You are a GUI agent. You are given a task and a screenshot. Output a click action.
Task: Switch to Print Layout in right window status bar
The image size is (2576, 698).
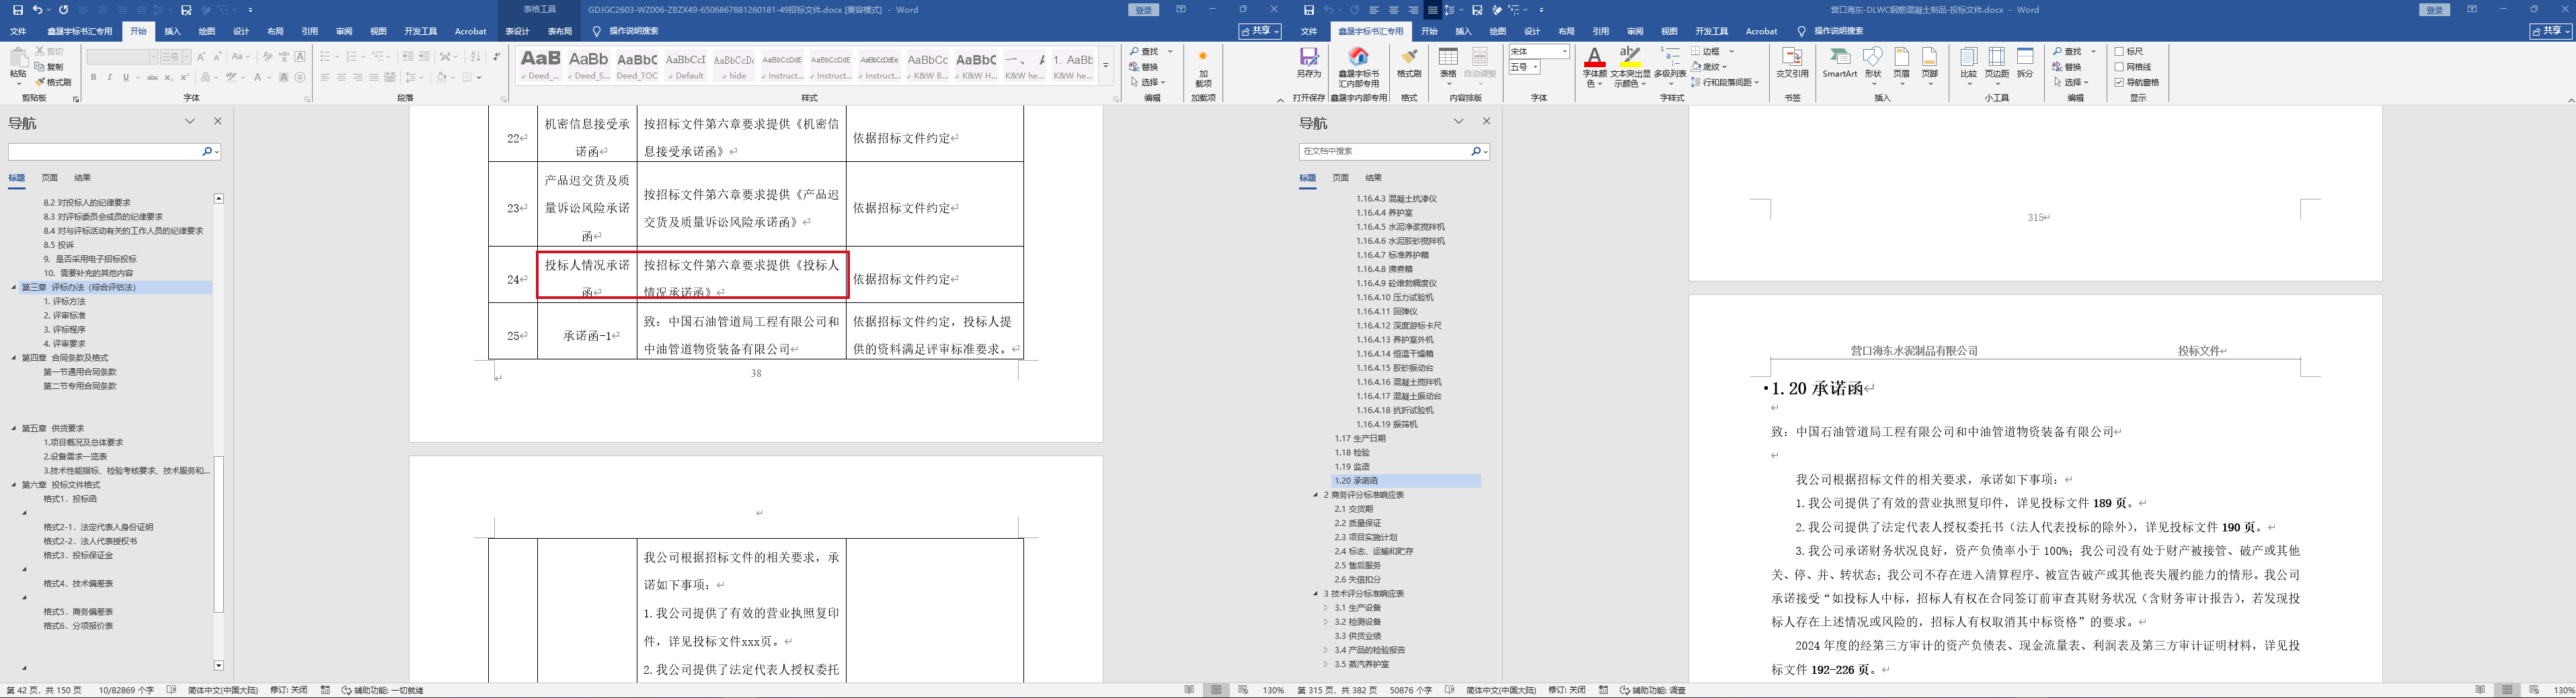point(2507,690)
